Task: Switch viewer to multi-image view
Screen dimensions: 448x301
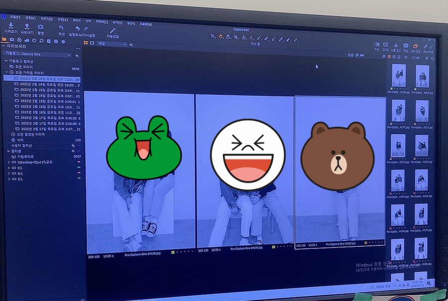Action: click(x=86, y=43)
